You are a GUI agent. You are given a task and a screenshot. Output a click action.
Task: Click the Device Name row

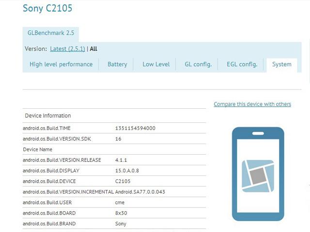[x=37, y=149]
